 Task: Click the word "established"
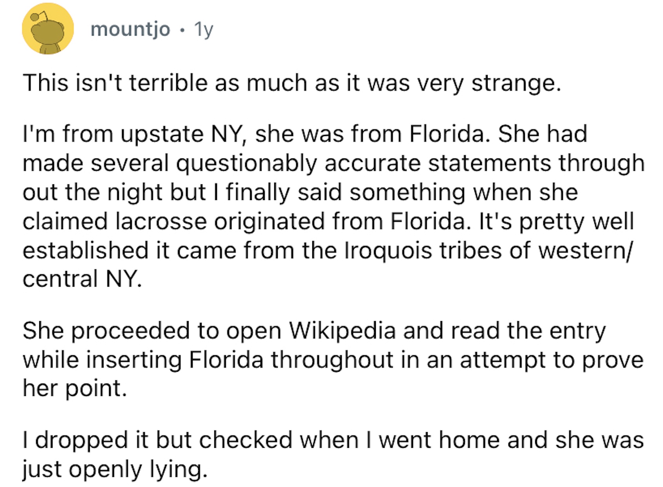point(85,250)
